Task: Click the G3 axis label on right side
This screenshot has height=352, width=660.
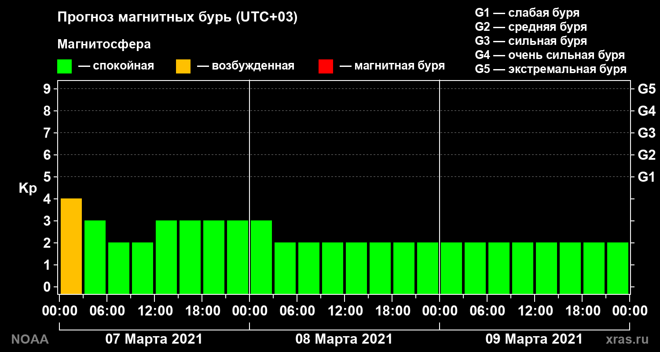Action: [646, 133]
